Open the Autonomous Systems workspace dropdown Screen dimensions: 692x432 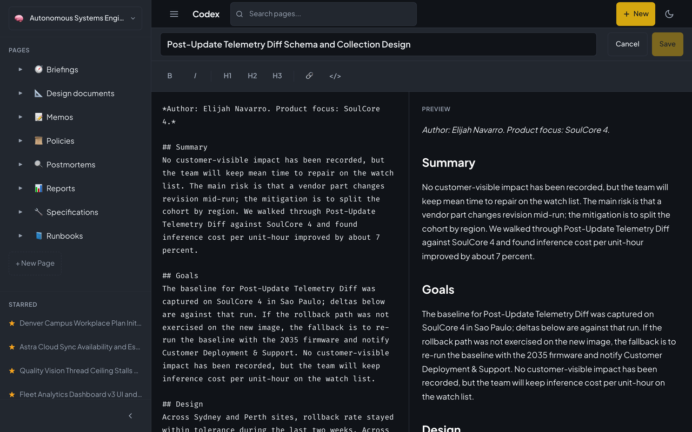tap(76, 18)
